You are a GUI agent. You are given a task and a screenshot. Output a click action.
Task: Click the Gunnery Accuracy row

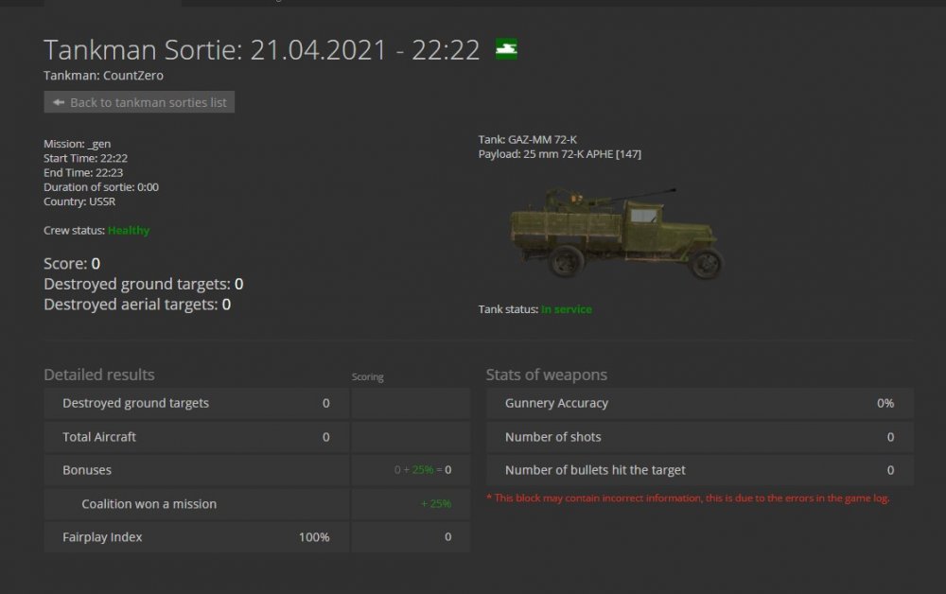tap(700, 404)
